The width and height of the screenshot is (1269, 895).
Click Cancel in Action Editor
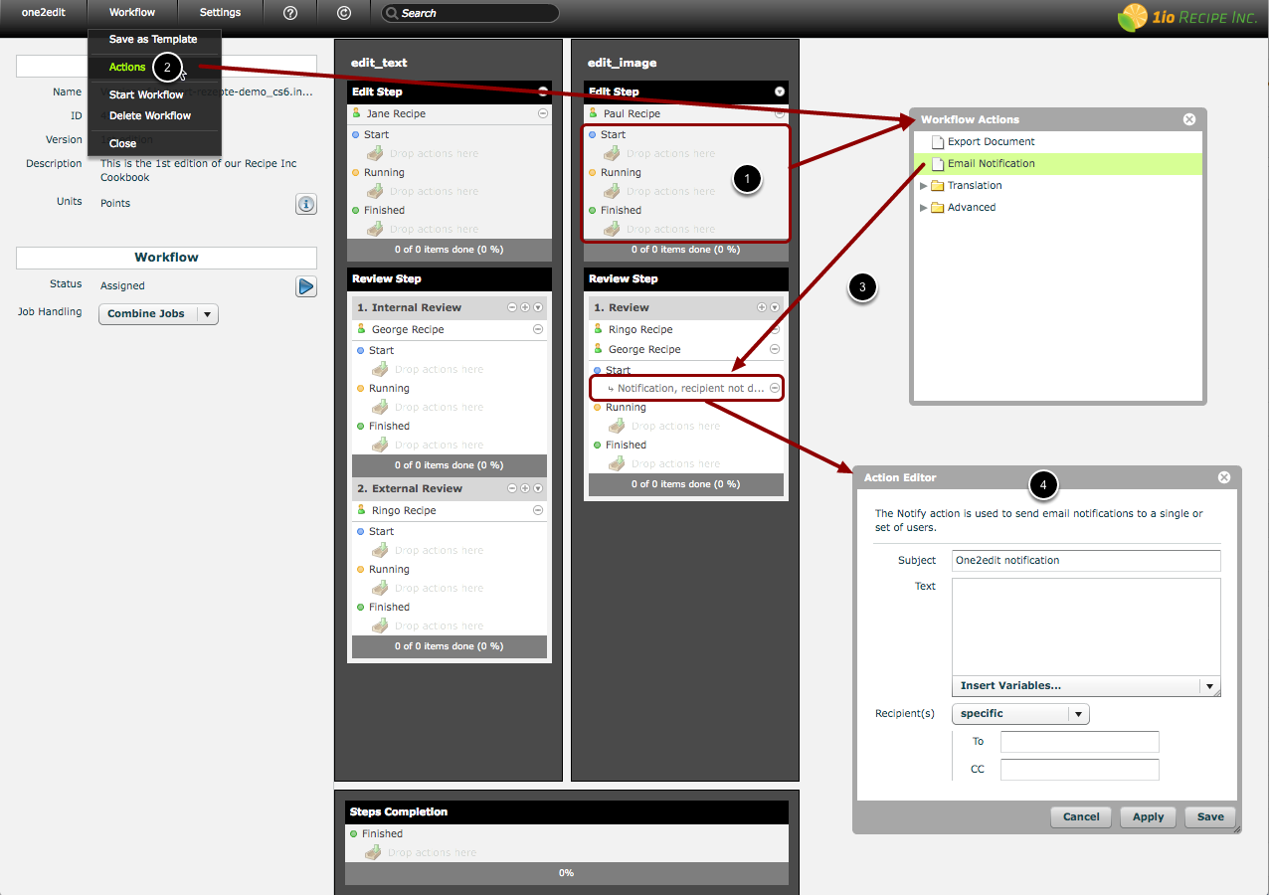coord(1081,816)
